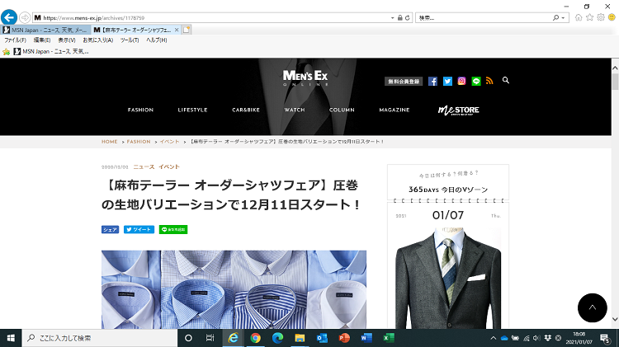The image size is (619, 347).
Task: Open Excel from the taskbar
Action: 389,338
